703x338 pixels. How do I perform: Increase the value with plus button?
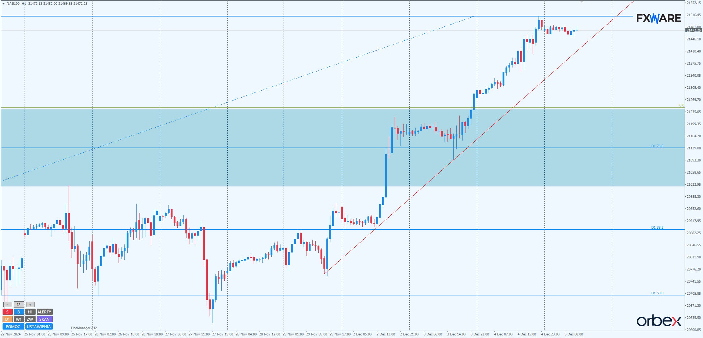pyautogui.click(x=30, y=305)
